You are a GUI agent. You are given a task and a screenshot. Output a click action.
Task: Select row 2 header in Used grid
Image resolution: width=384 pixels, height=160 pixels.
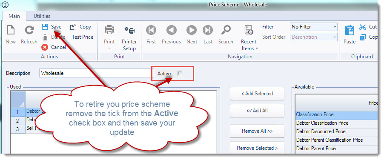(x=17, y=120)
